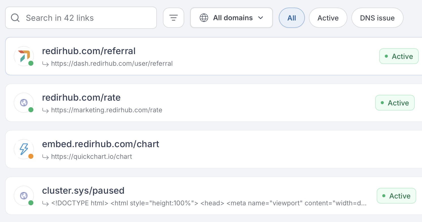422x222 pixels.
Task: Click the Active badge on redirhub.com/rate
Action: pyautogui.click(x=395, y=103)
